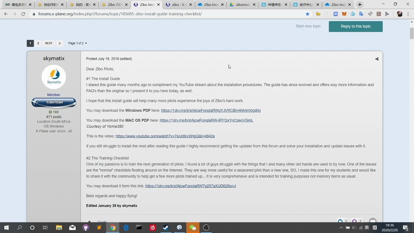Click 'Start new topic' link

click(x=308, y=26)
